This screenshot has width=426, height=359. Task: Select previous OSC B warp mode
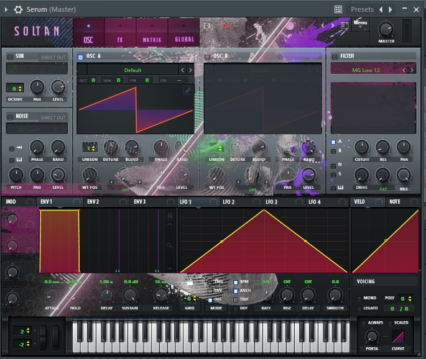click(x=239, y=182)
